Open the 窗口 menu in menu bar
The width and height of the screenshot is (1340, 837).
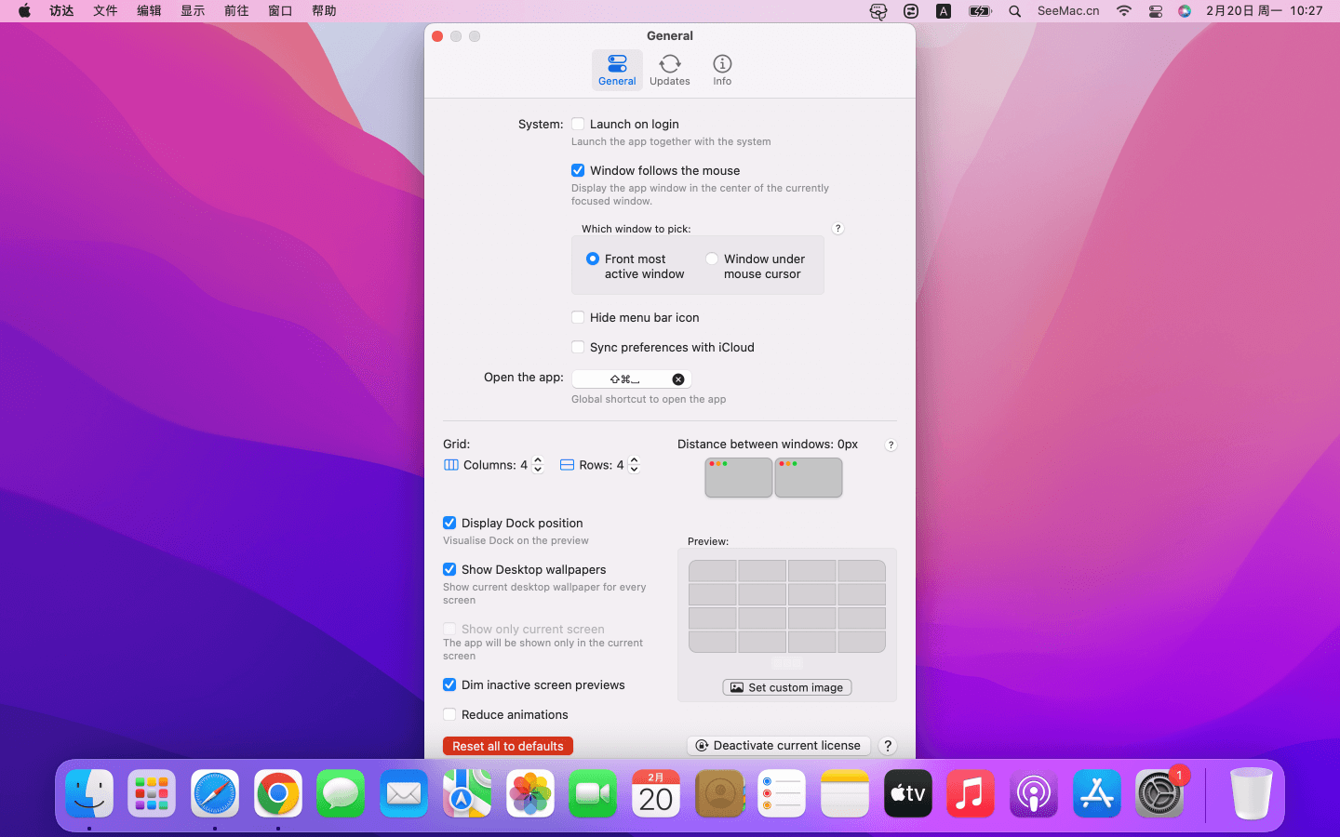point(280,11)
